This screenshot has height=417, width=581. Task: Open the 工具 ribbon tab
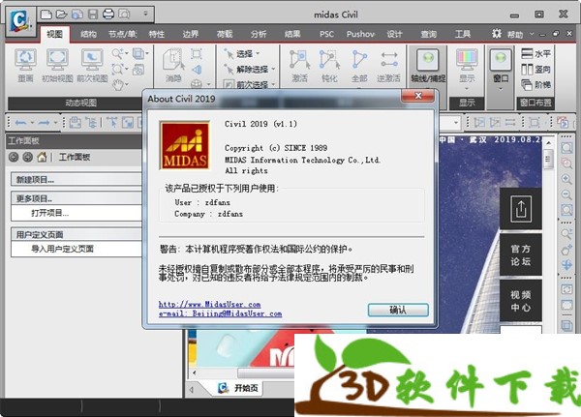[463, 34]
